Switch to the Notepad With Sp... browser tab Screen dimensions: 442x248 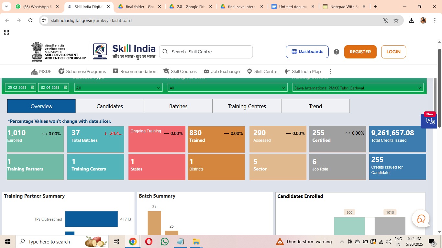[x=344, y=6]
